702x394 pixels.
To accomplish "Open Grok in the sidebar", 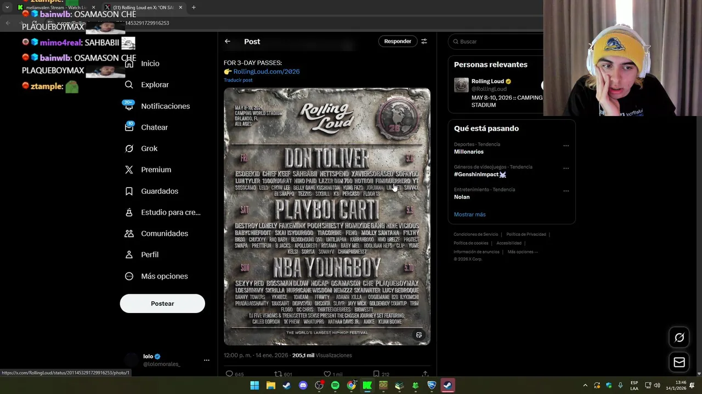I will 149,148.
